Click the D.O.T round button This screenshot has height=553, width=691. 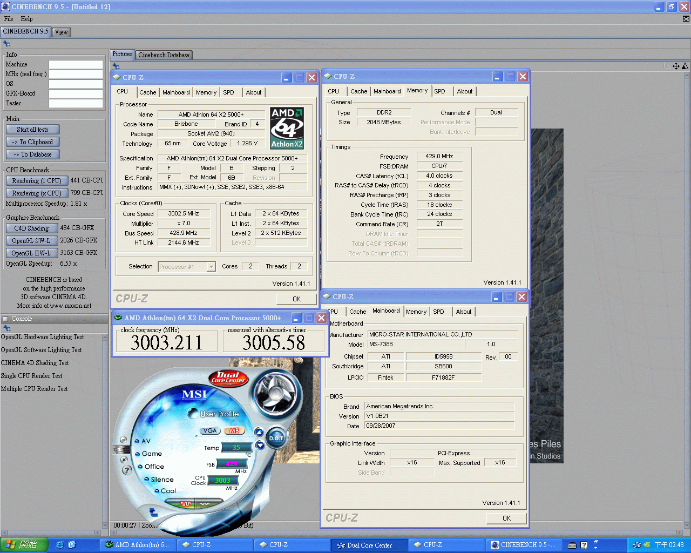(x=276, y=438)
